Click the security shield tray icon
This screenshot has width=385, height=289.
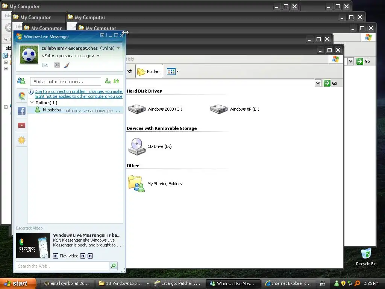[x=343, y=283]
